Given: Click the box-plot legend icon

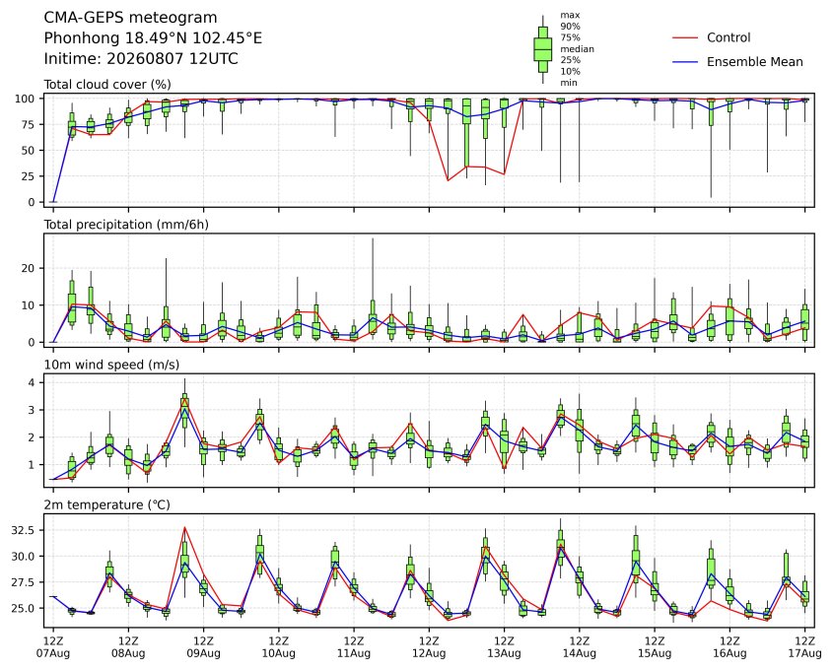Looking at the screenshot, I should [x=542, y=49].
